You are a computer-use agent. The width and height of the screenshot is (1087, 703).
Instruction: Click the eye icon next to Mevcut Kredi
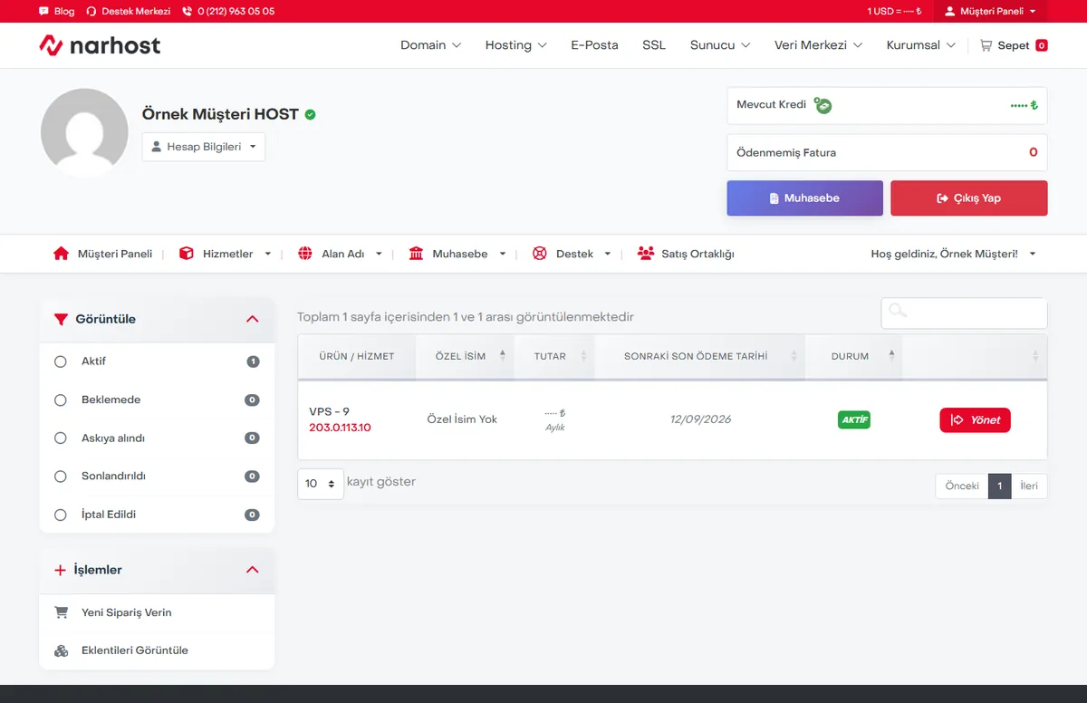pyautogui.click(x=822, y=105)
